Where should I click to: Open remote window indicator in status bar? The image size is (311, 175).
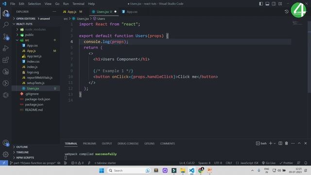4,163
